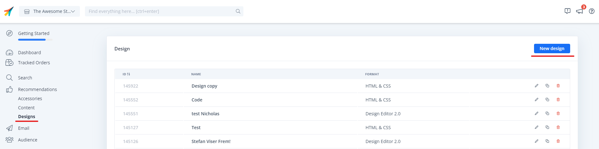Click the edit pencil for Test design
Image resolution: width=599 pixels, height=149 pixels.
[x=537, y=127]
